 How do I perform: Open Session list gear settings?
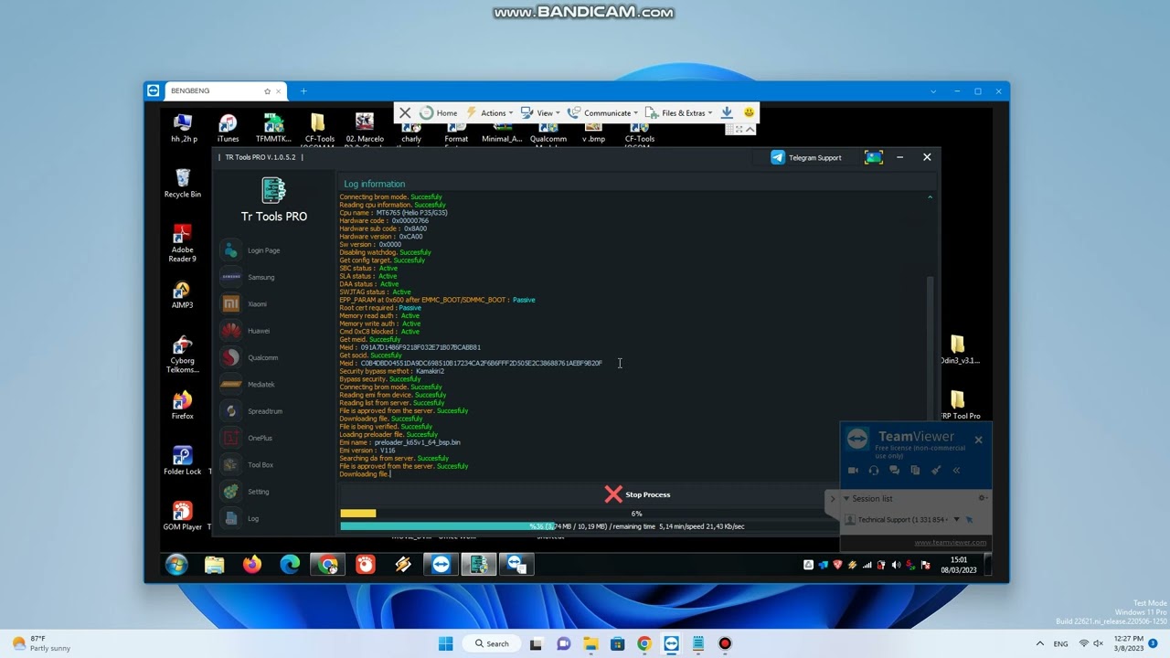(x=983, y=498)
